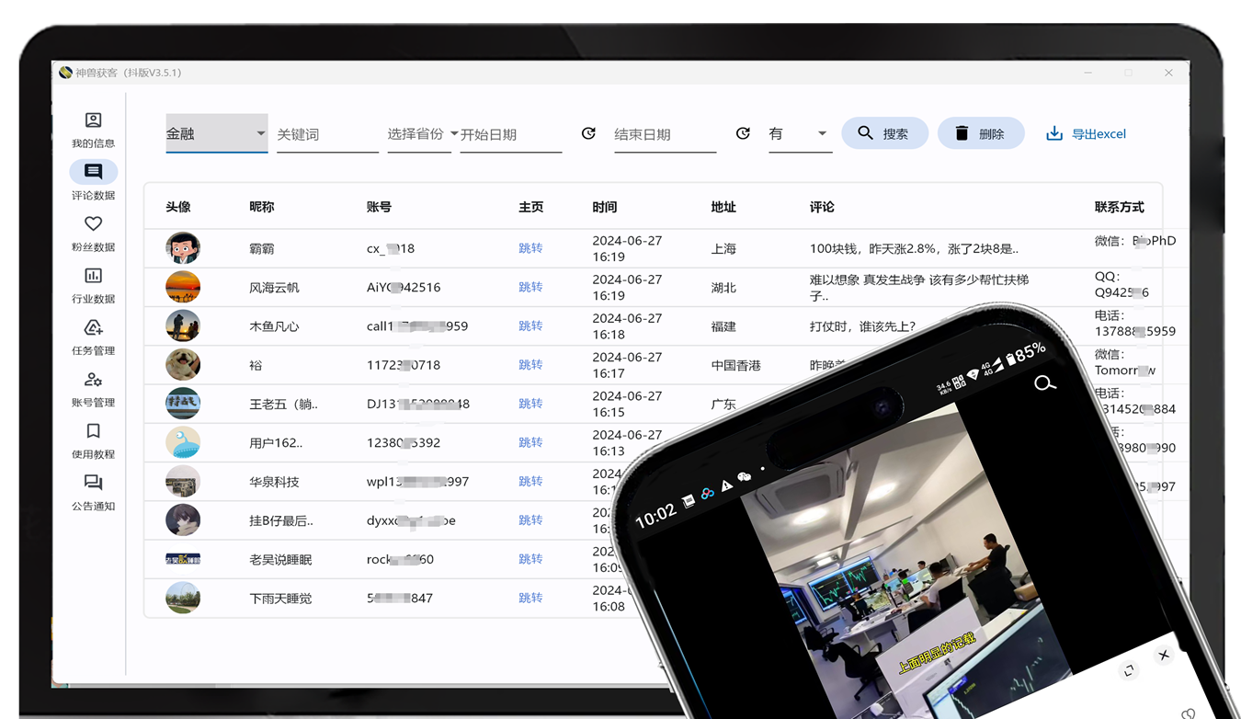
Task: Click 跳转 link in 挂B仔最后.. row
Action: 530,519
